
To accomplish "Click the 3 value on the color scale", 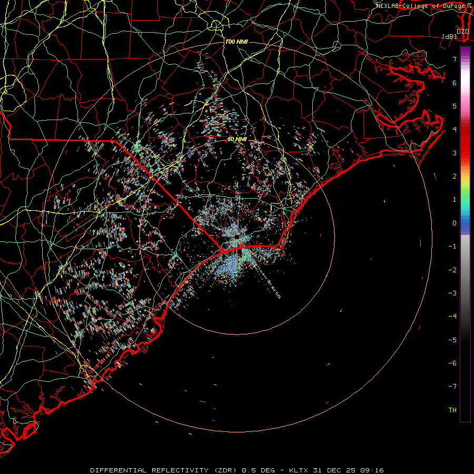I will click(x=455, y=153).
